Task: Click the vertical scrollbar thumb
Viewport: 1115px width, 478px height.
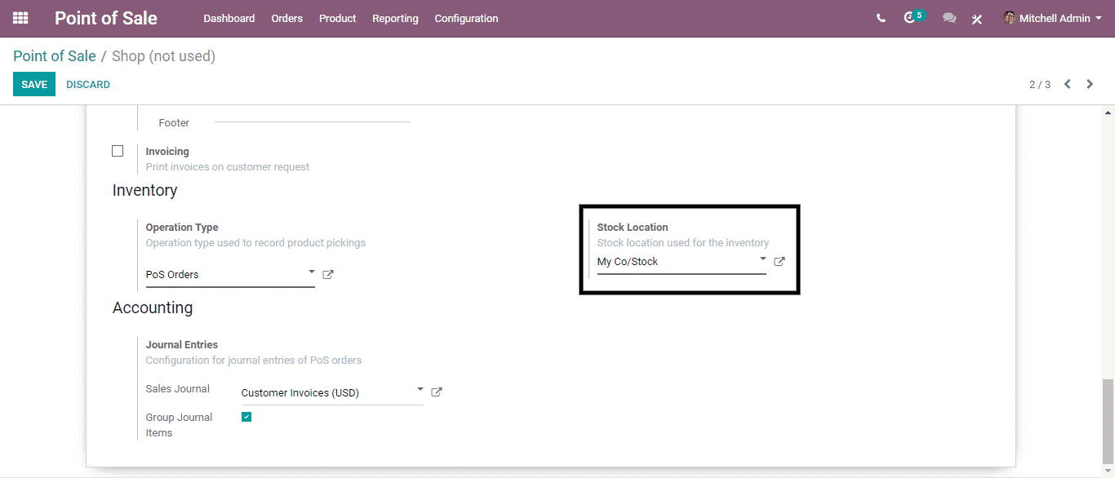Action: click(x=1108, y=421)
